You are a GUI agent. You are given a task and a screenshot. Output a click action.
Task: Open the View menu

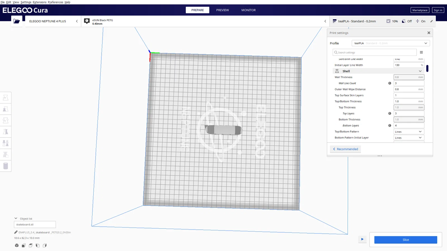[16, 2]
